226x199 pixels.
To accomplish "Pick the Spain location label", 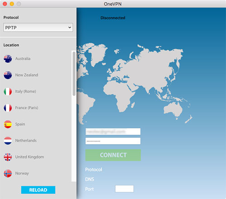I will [20, 124].
